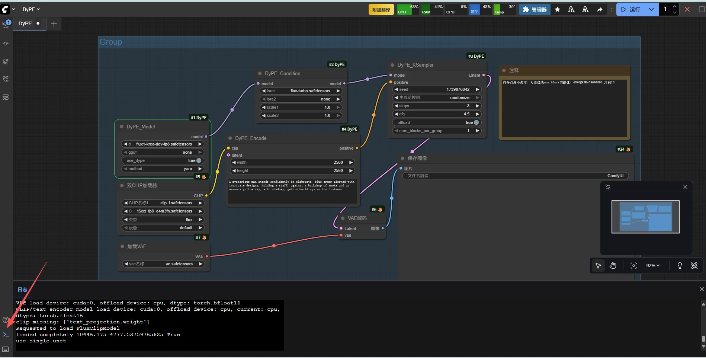Click the fit view icon
This screenshot has width=706, height=358.
(633, 265)
